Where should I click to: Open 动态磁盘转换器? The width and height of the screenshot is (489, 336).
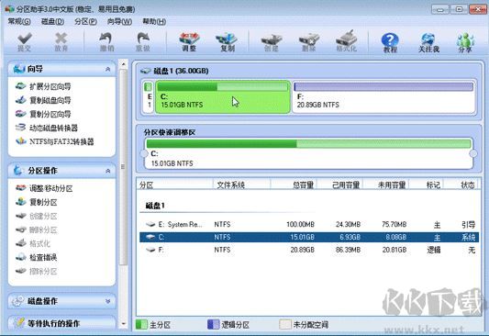pos(47,128)
